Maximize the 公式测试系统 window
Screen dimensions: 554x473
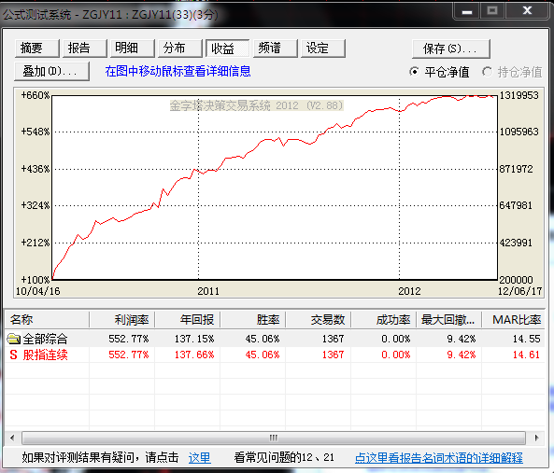coord(492,11)
